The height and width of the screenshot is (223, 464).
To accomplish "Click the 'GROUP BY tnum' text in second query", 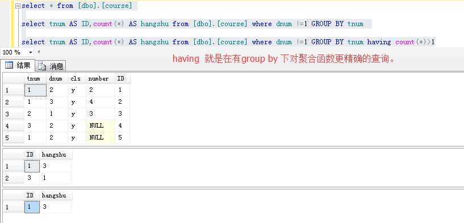I will click(337, 24).
